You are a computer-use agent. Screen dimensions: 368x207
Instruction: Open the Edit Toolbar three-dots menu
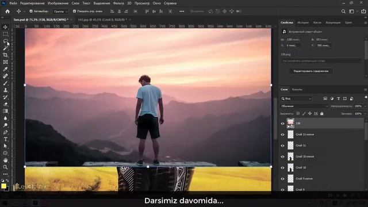coord(5,174)
